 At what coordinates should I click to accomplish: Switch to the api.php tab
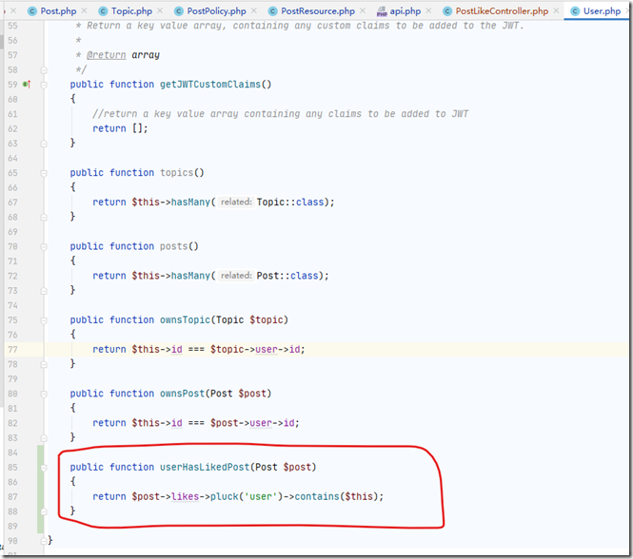pos(405,11)
